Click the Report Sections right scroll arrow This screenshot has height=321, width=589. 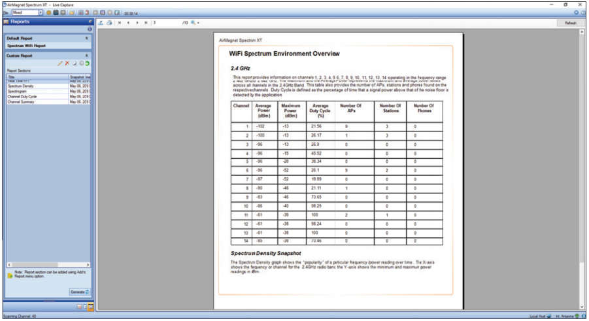point(88,265)
